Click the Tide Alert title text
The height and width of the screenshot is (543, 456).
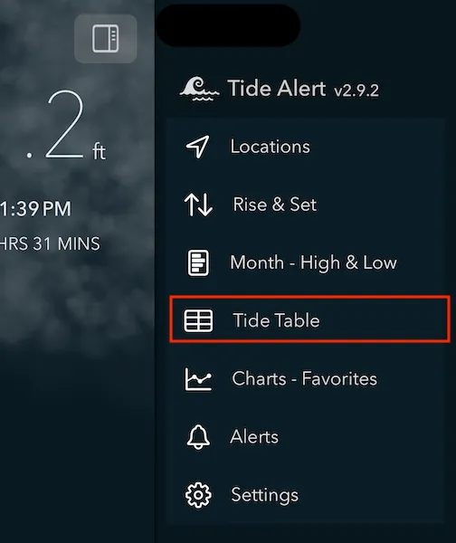pyautogui.click(x=277, y=88)
